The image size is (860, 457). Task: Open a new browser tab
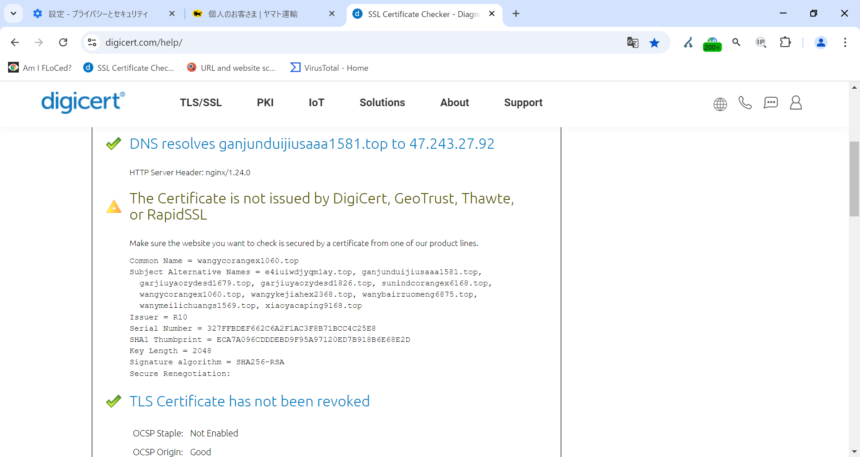click(516, 14)
